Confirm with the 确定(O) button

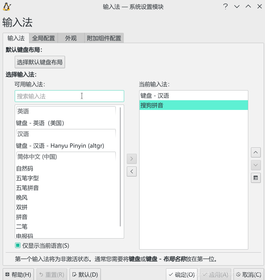click(x=182, y=274)
